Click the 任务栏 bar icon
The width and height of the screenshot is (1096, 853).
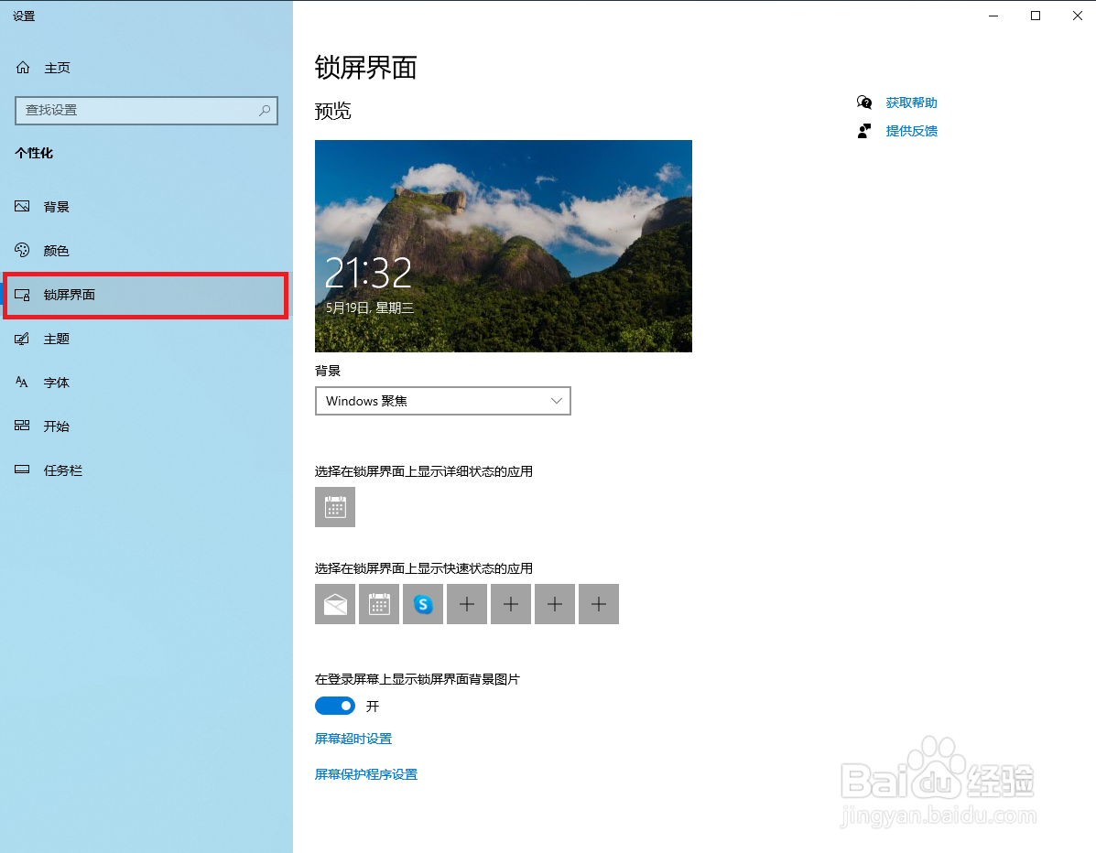click(22, 470)
